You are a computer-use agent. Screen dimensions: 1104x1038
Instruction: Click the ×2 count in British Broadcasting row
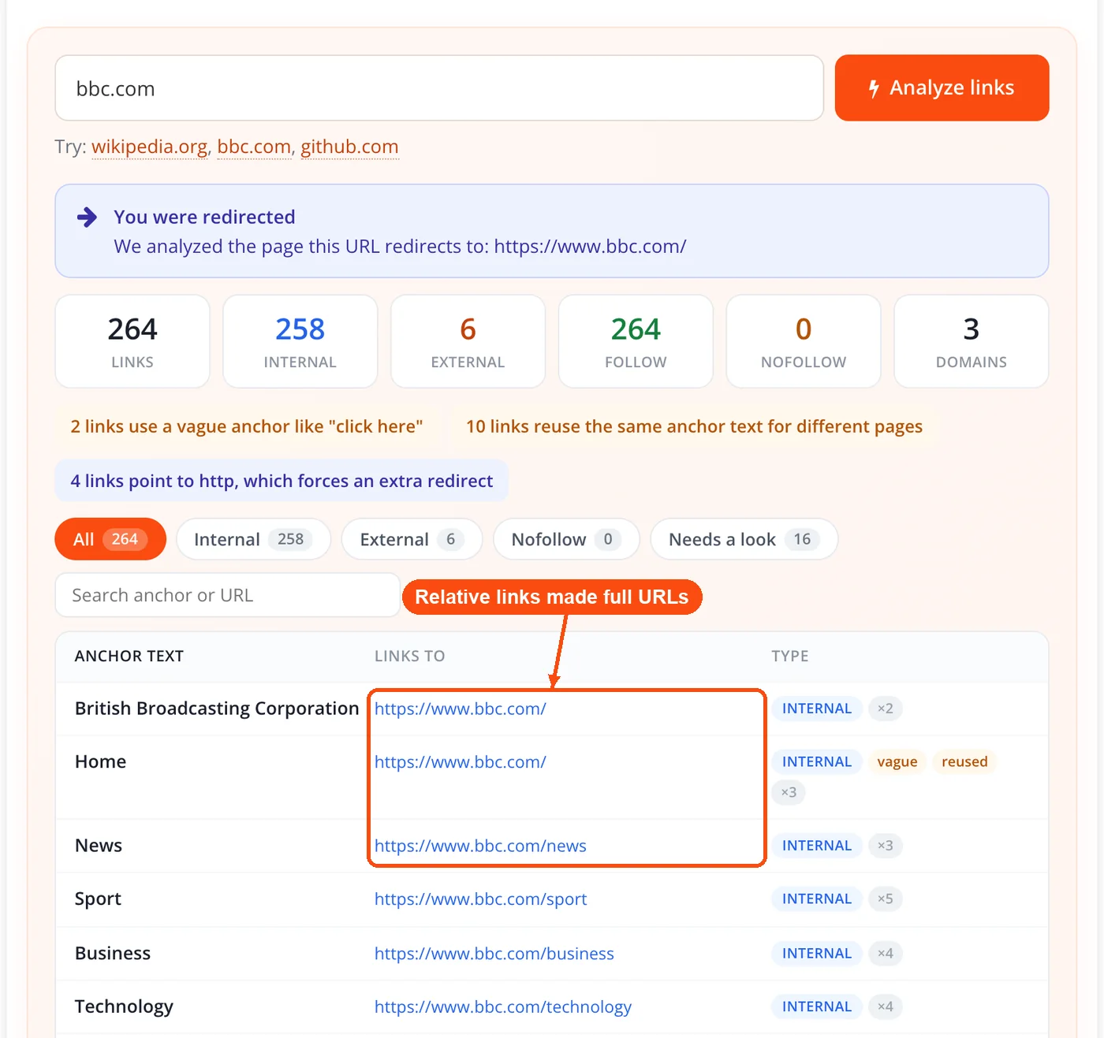[886, 708]
